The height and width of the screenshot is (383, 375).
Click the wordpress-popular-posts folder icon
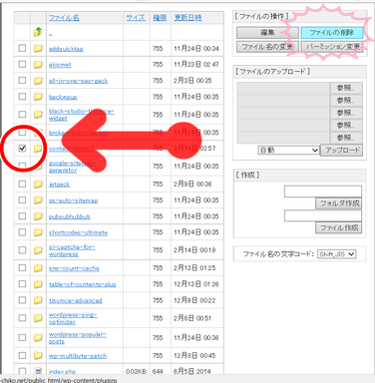[38, 337]
